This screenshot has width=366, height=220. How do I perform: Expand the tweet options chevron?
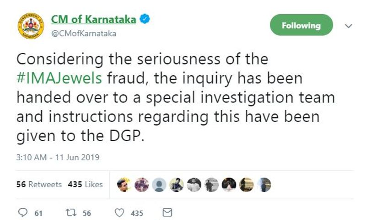pos(349,26)
